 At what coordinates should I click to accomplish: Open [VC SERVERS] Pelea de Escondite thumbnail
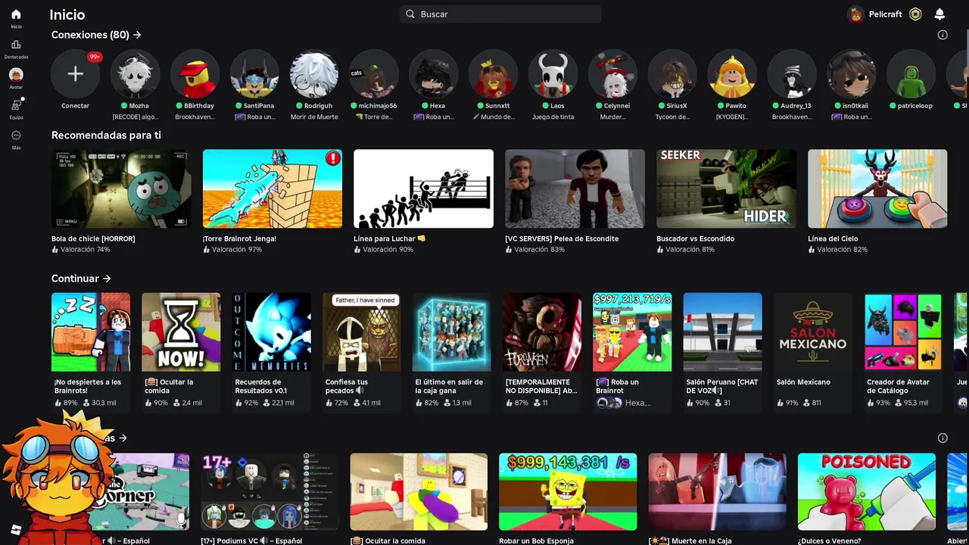575,188
